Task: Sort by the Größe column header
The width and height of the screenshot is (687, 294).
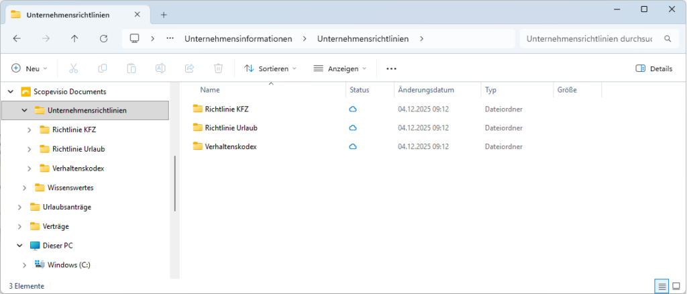Action: pos(567,90)
